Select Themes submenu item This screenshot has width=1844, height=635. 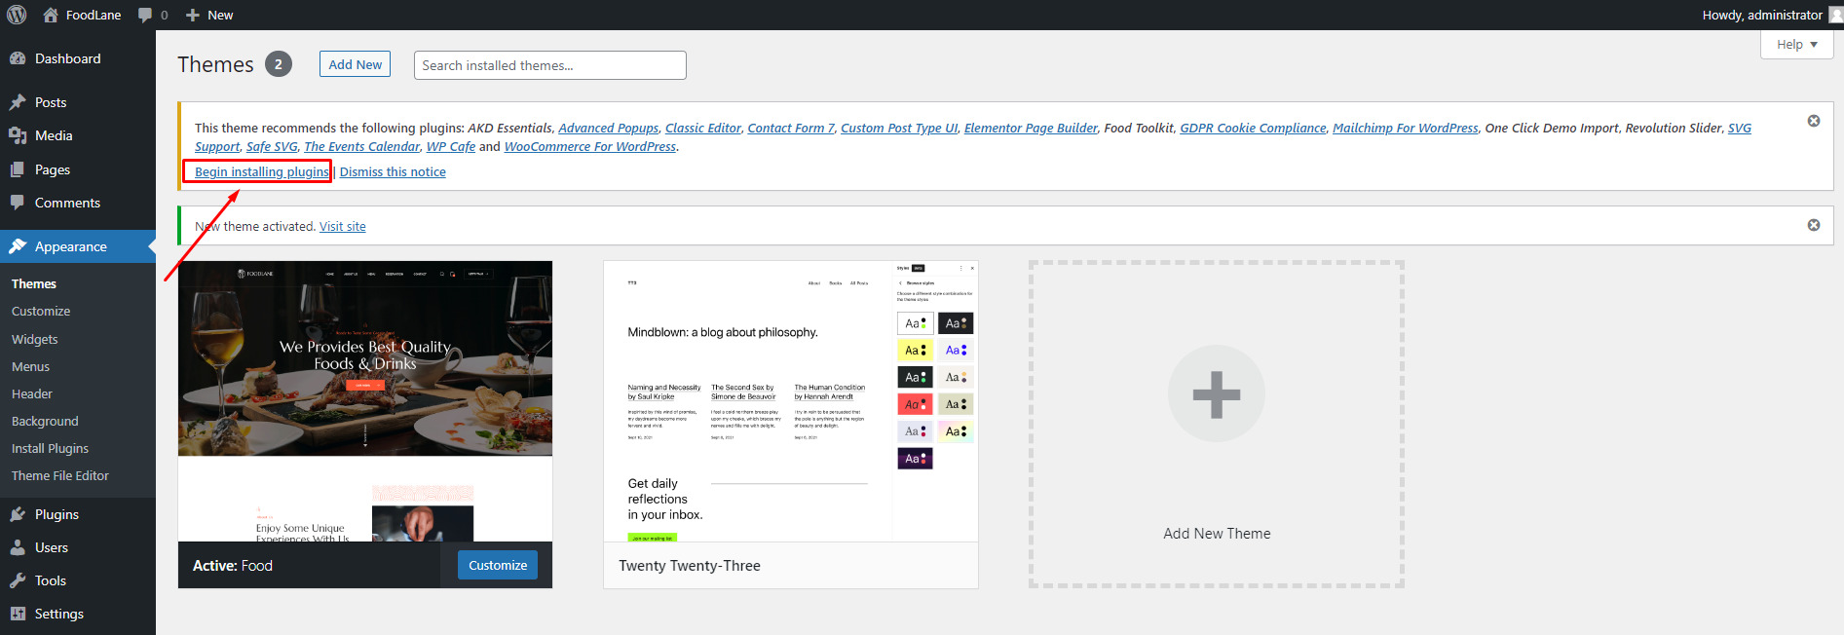pyautogui.click(x=34, y=283)
